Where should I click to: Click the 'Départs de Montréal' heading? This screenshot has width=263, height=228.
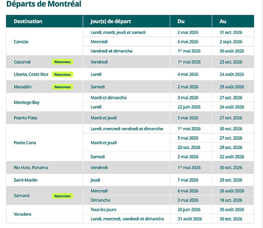(x=44, y=4)
